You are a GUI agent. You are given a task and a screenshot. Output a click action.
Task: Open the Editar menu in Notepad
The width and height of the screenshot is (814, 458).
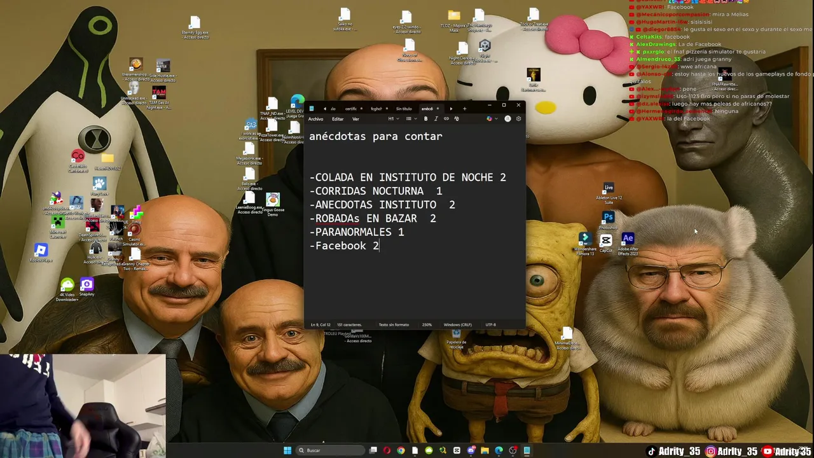(x=338, y=119)
